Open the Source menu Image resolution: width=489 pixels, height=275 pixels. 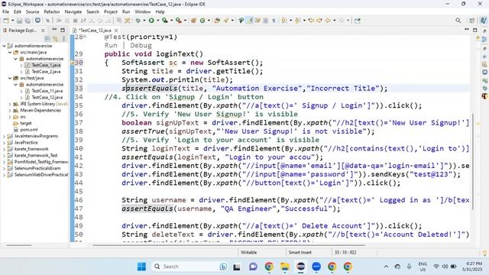click(32, 12)
